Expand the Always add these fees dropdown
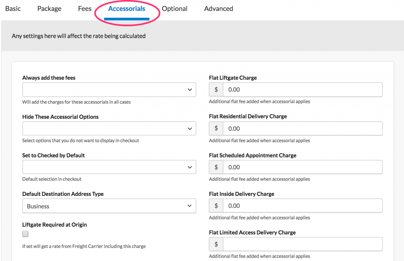Viewport: 404px width, 261px height. point(109,90)
